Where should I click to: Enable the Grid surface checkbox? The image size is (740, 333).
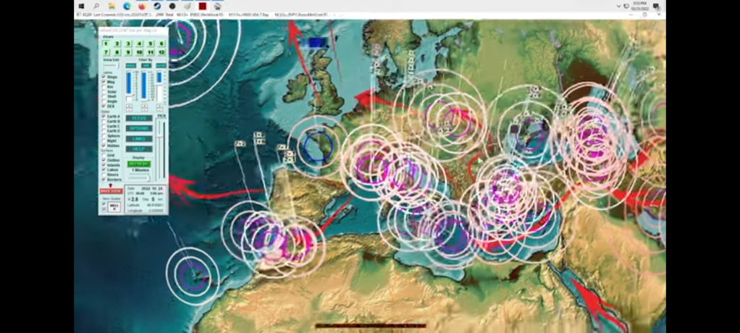[103, 154]
